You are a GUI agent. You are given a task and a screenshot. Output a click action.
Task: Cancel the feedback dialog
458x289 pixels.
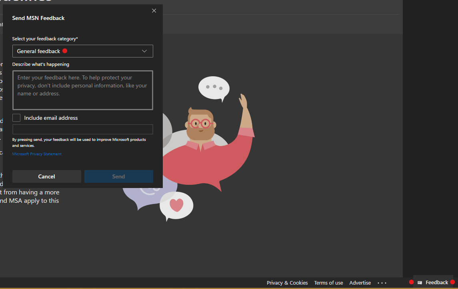[47, 176]
